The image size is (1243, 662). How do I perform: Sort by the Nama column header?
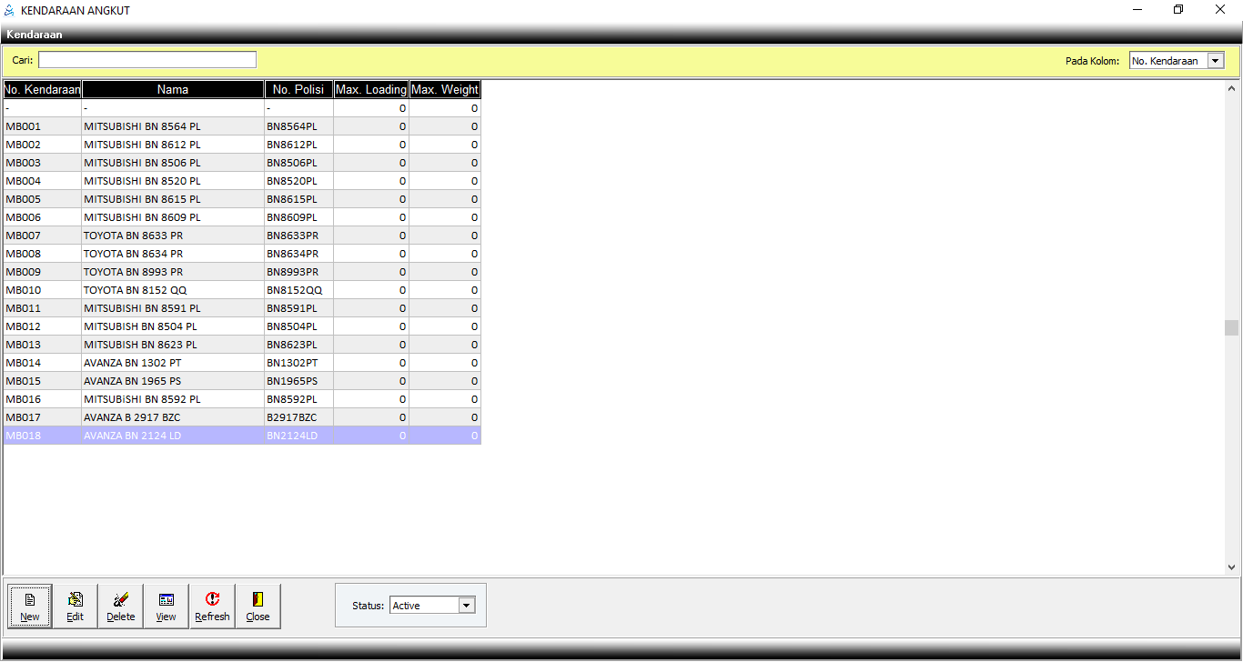tap(173, 89)
